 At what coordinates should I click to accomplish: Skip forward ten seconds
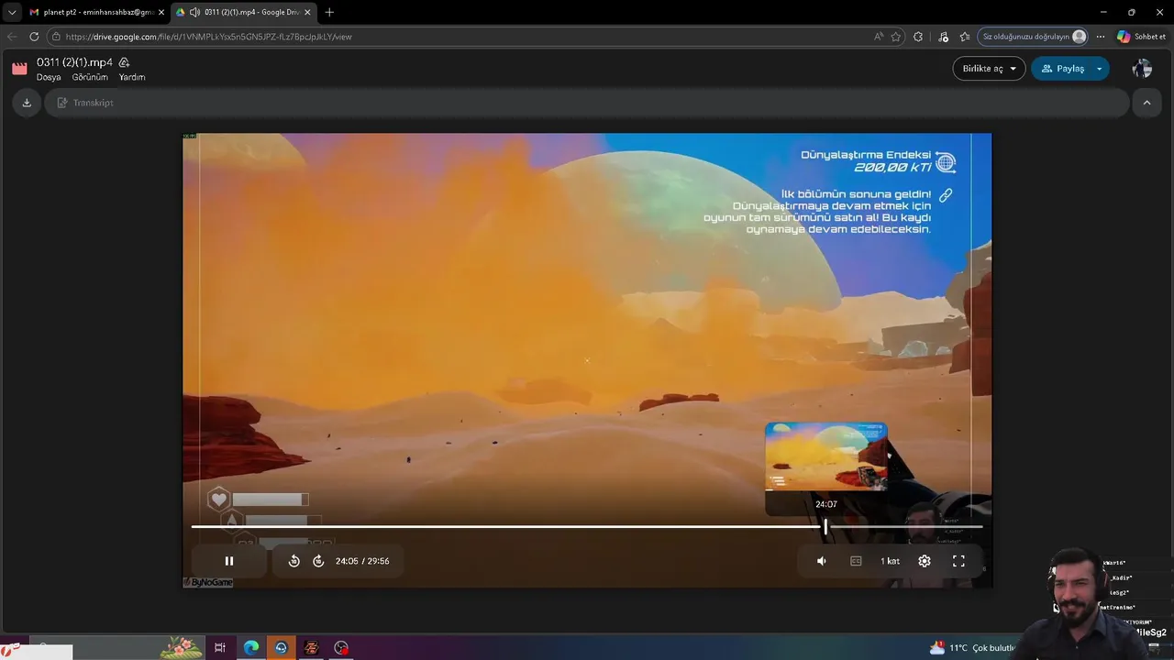(x=318, y=561)
